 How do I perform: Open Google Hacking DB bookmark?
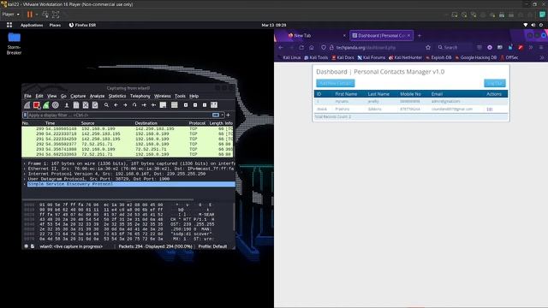coord(476,57)
